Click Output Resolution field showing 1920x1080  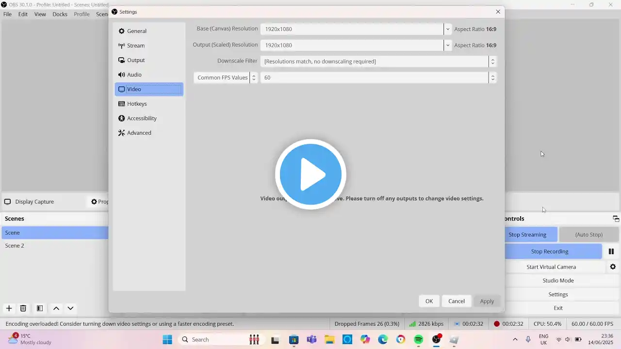coord(352,45)
